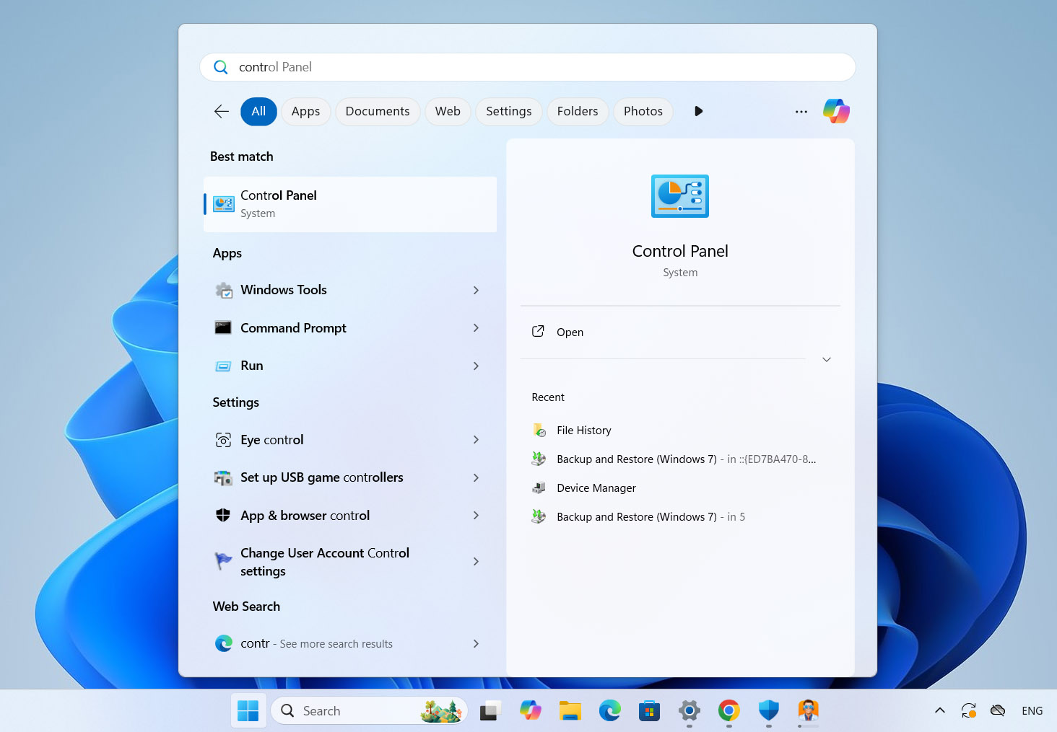The image size is (1057, 732).
Task: Open Windows Security shield on taskbar
Action: point(769,711)
